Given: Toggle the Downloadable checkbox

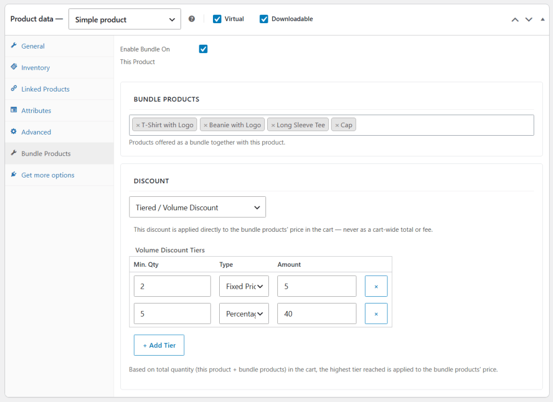Looking at the screenshot, I should click(x=264, y=19).
